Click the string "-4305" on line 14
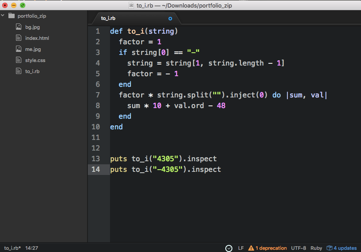 click(x=168, y=170)
